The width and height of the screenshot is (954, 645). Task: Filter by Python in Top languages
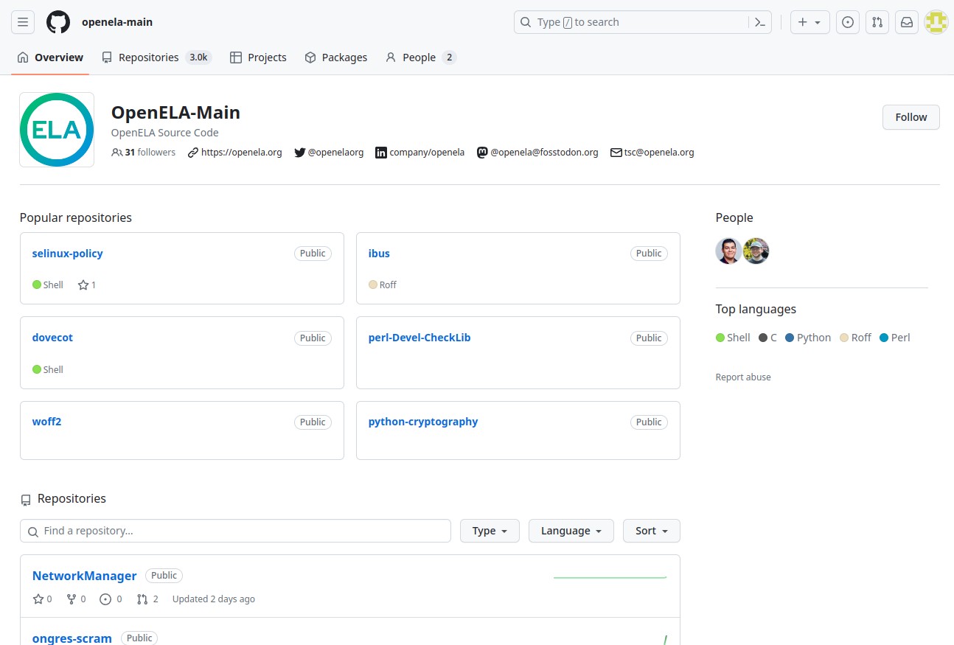pyautogui.click(x=808, y=338)
